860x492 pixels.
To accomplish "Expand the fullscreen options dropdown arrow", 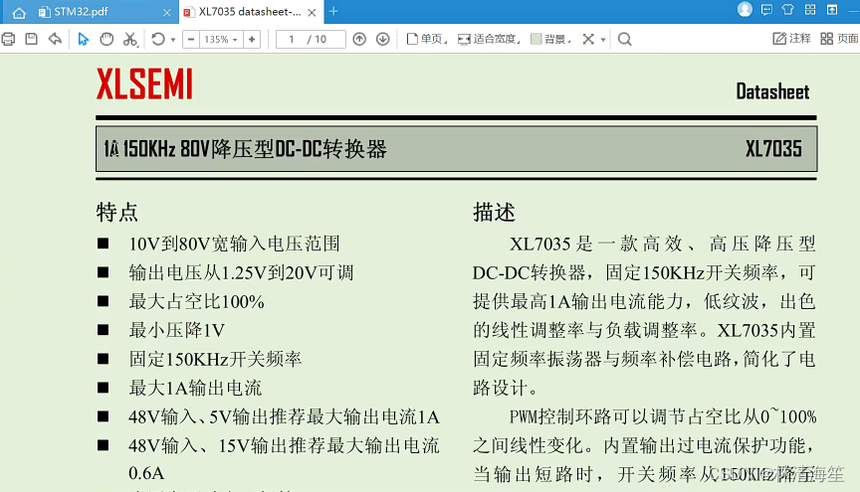I will (x=603, y=40).
